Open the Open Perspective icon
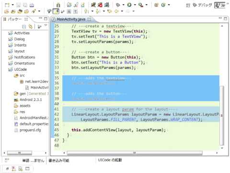Screen dimensions: 230x173 click(x=188, y=5)
